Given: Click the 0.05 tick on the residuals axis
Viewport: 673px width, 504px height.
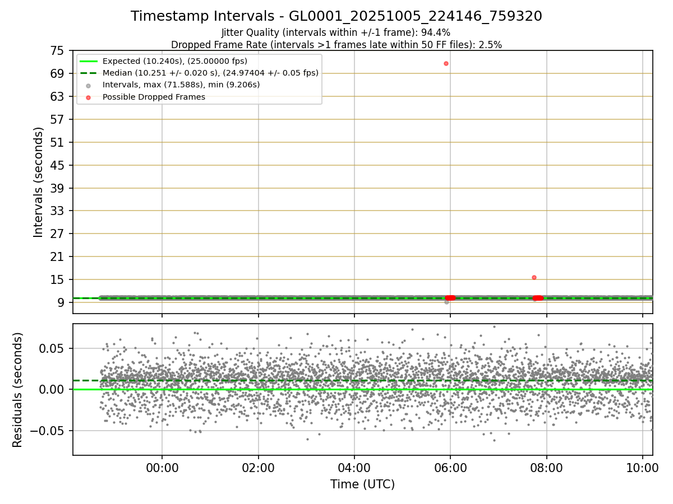Looking at the screenshot, I should pos(52,348).
